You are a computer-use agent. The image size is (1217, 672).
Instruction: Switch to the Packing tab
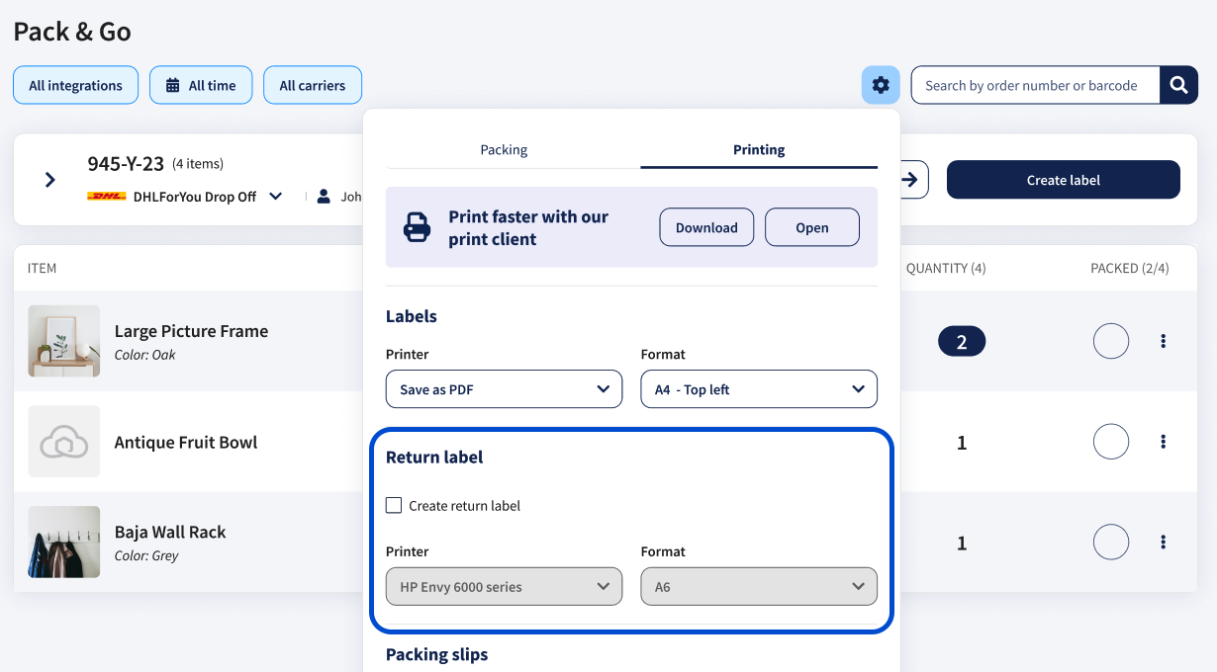point(504,150)
